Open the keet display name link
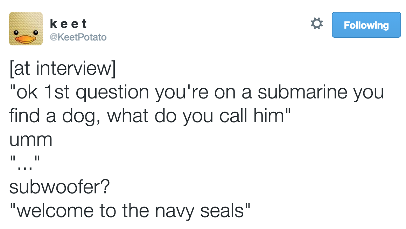Image resolution: width=406 pixels, height=229 pixels. [68, 24]
